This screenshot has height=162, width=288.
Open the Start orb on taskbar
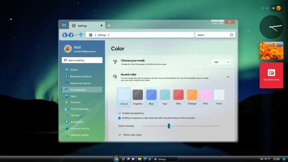(116, 159)
